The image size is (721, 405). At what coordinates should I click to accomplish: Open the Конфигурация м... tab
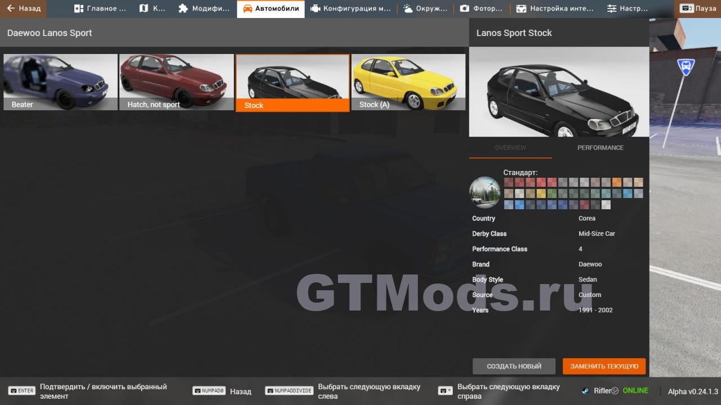(350, 8)
